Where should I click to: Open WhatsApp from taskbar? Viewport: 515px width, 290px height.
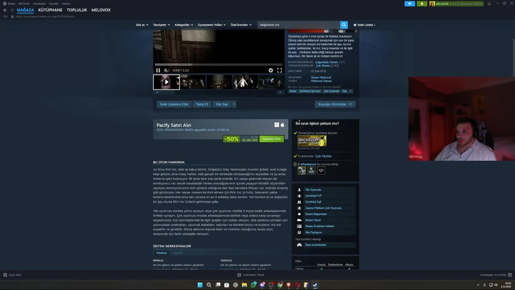click(253, 285)
